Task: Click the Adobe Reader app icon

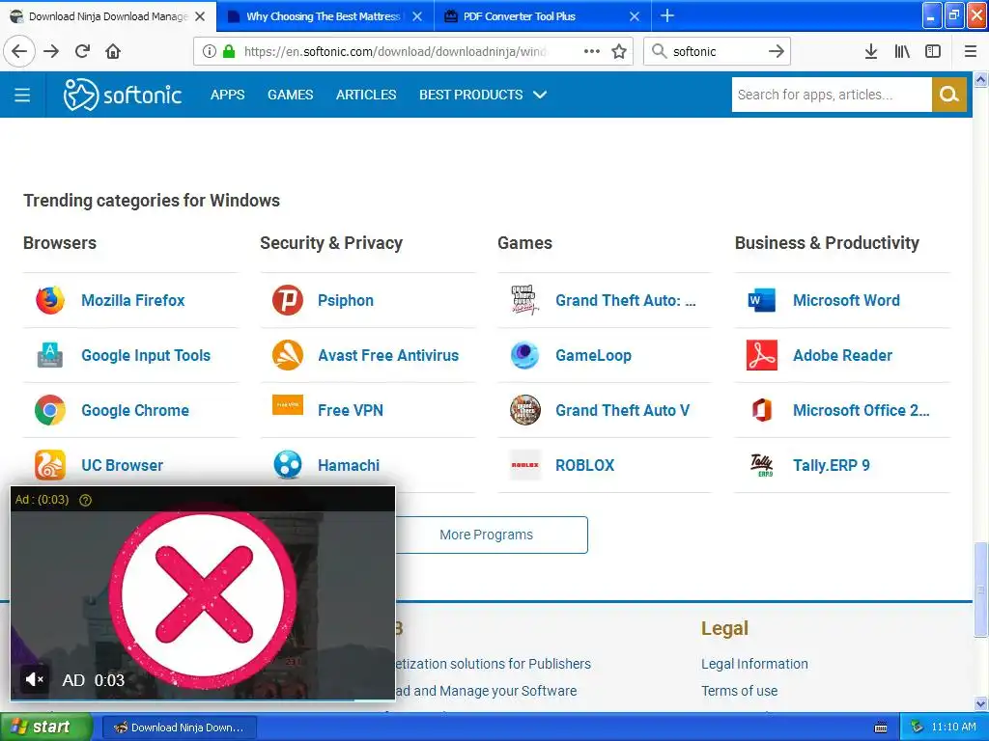Action: pos(762,355)
